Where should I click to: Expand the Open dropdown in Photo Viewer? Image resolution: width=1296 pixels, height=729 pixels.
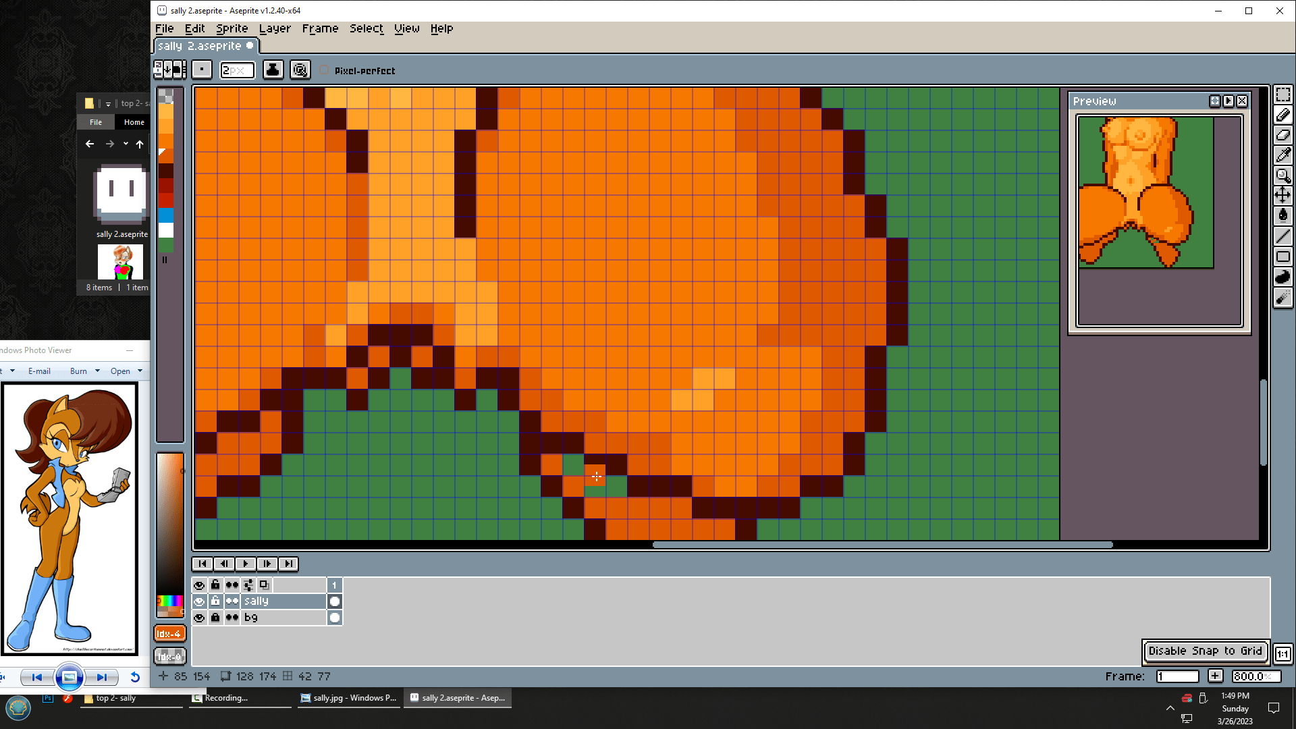tap(140, 371)
